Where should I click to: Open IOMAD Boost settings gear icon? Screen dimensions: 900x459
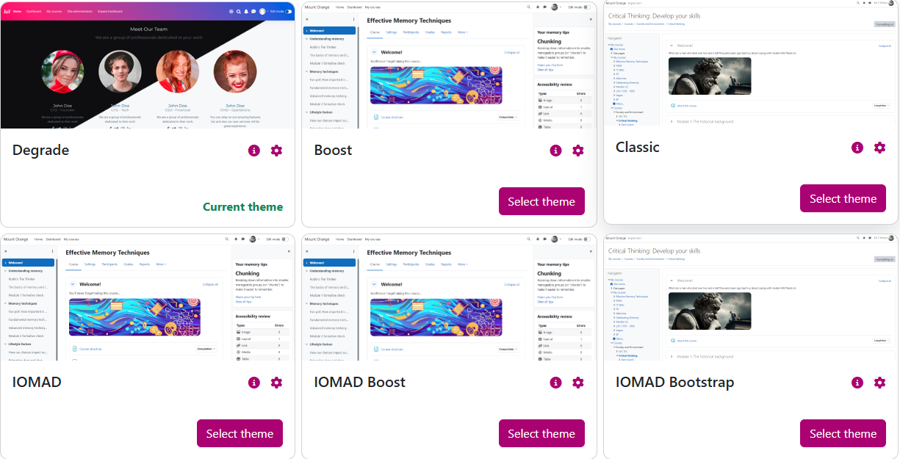click(x=578, y=383)
